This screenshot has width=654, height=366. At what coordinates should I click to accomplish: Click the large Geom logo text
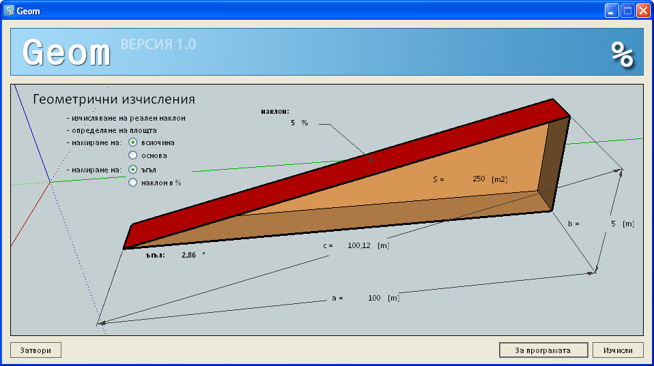coord(66,52)
